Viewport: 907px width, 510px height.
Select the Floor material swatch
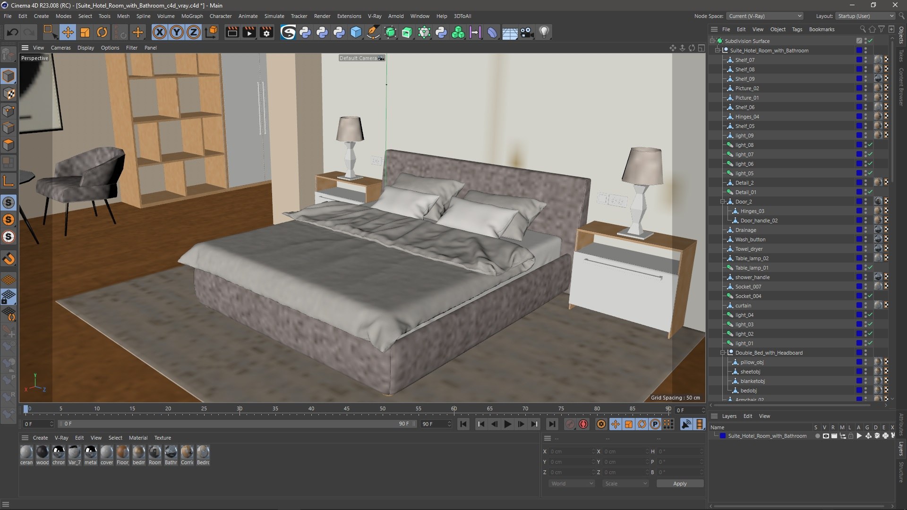click(x=122, y=455)
